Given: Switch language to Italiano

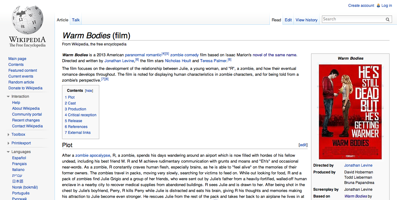Looking at the screenshot, I should point(18,170).
